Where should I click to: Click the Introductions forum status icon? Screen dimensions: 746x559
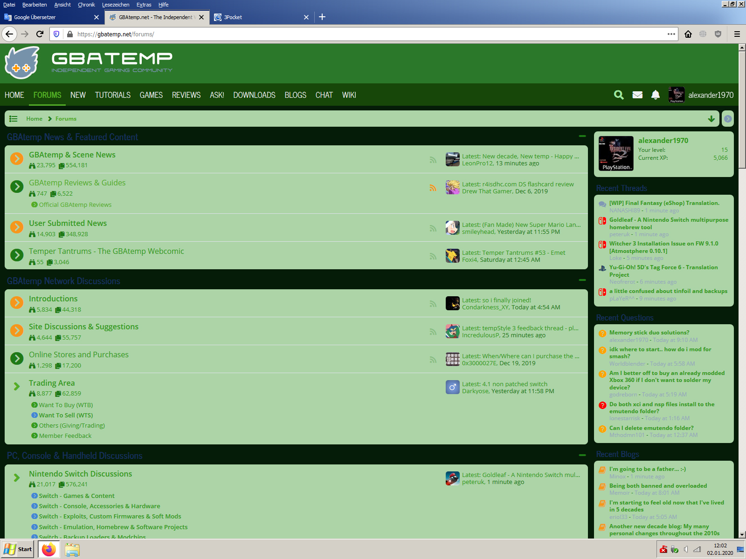pos(17,302)
